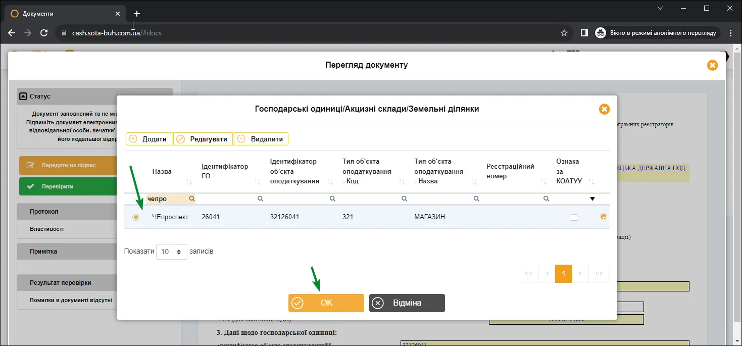Sort by Ідентифікатор ГО column arrows
Viewport: 742px width, 346px height.
coord(258,181)
